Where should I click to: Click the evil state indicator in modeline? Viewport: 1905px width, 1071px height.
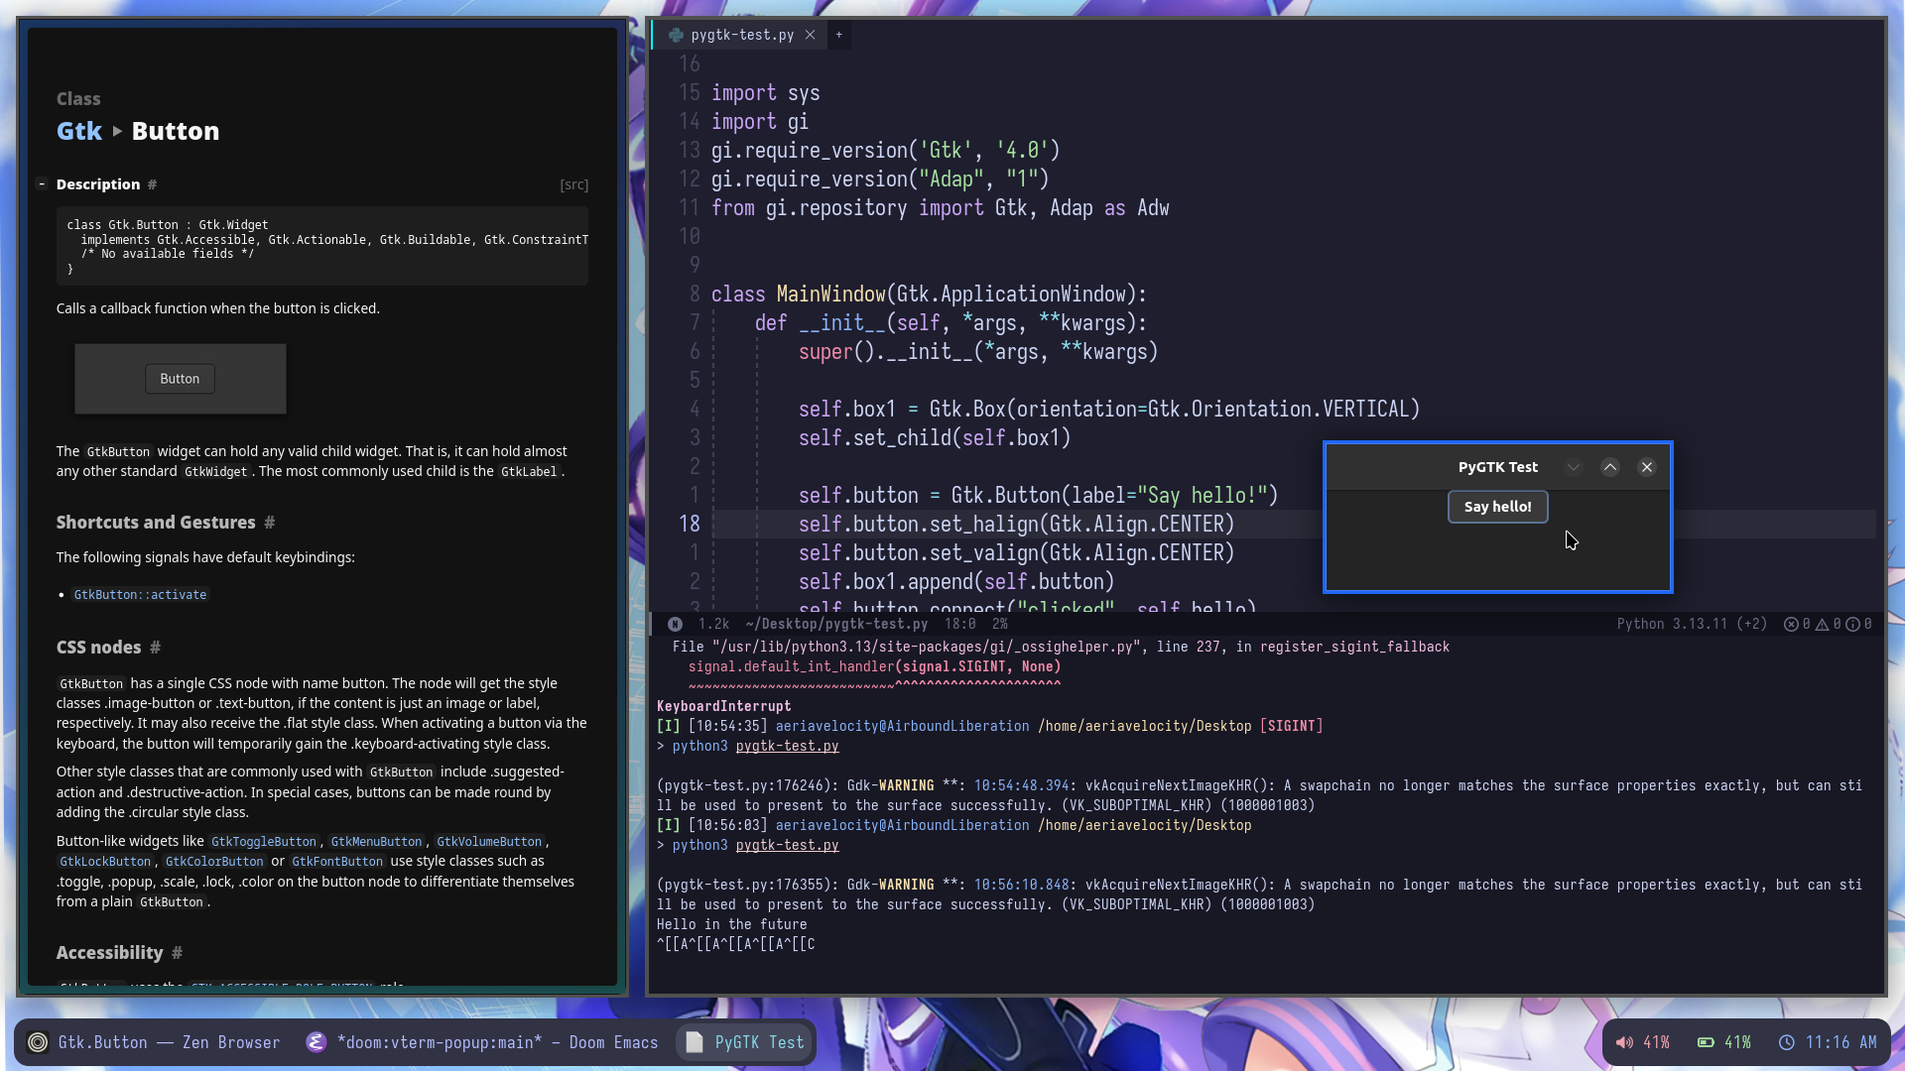click(x=675, y=624)
